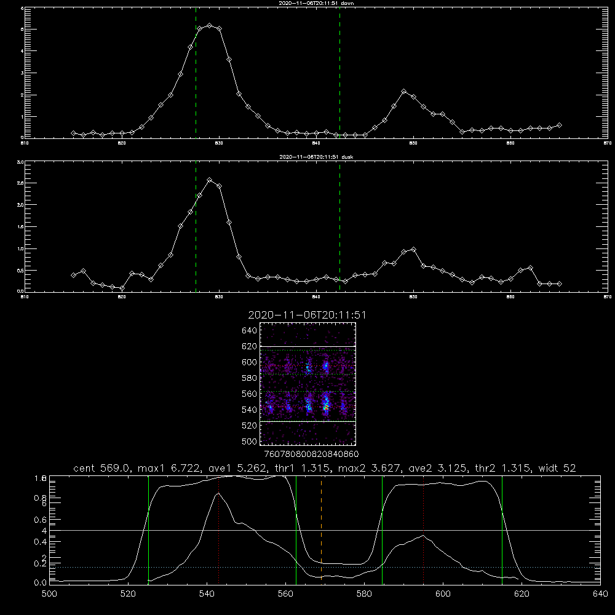Image resolution: width=615 pixels, height=615 pixels.
Task: Click y-axis label '600' beside the heatmap
Action: point(250,362)
